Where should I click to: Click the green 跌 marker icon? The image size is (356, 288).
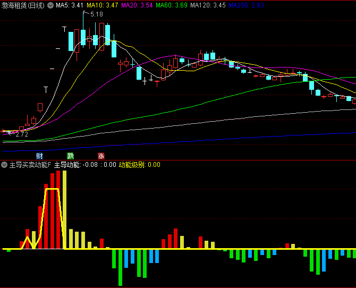coord(70,156)
